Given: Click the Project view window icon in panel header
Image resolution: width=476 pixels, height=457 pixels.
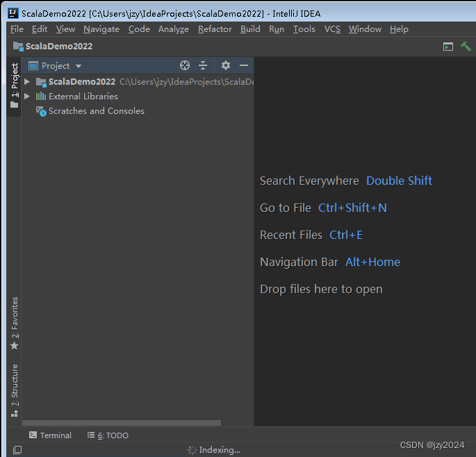Looking at the screenshot, I should (x=33, y=65).
